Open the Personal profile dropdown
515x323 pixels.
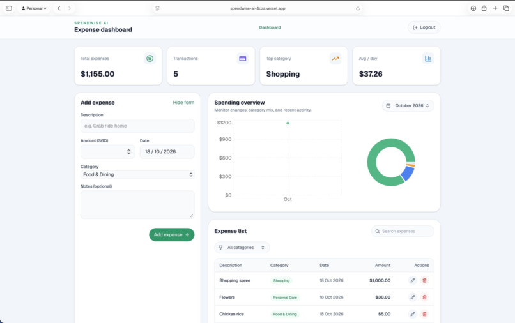point(34,8)
